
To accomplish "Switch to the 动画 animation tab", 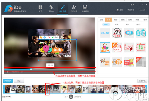I will click(x=137, y=20).
